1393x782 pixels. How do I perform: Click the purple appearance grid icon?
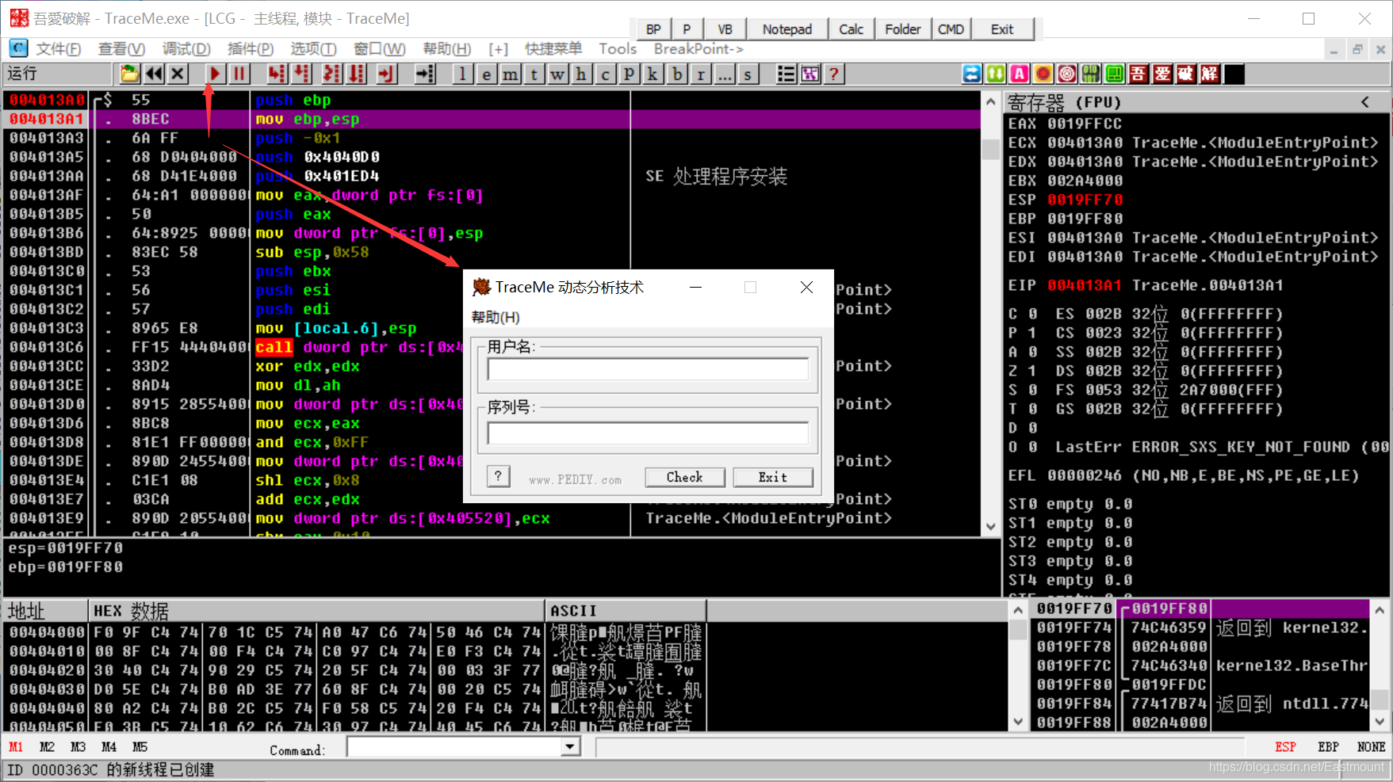(810, 74)
